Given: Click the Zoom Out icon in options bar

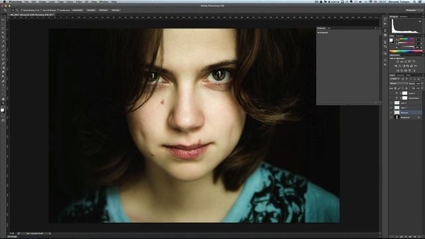Looking at the screenshot, I should tap(17, 10).
